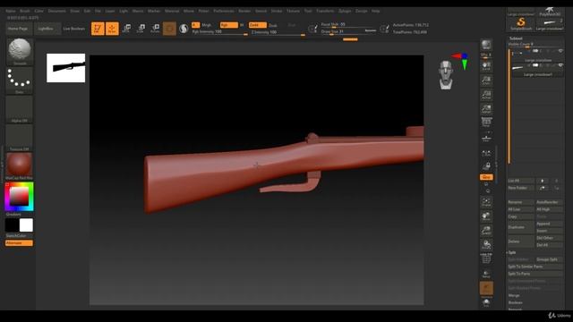The height and width of the screenshot is (322, 573).
Task: Toggle the Perspective view icon
Action: pyautogui.click(x=486, y=123)
